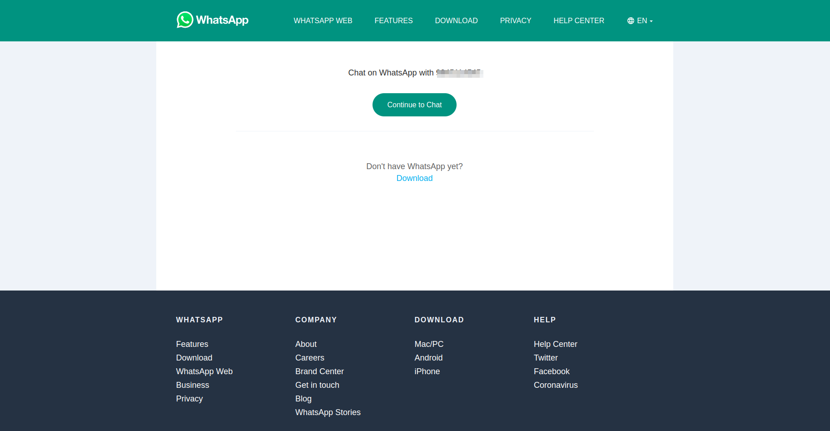Open the EN language dropdown
This screenshot has height=431, width=830.
[x=640, y=21]
